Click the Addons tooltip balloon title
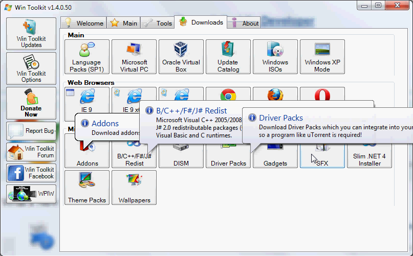This screenshot has height=256, width=413. coord(105,123)
